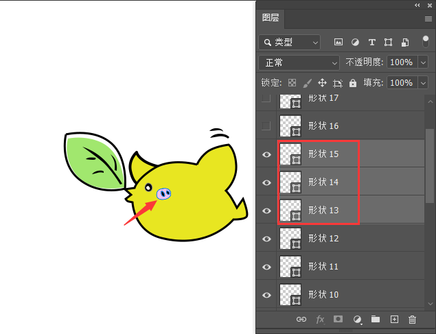The image size is (436, 334).
Task: Show hidden layer 形状 17
Action: point(266,98)
